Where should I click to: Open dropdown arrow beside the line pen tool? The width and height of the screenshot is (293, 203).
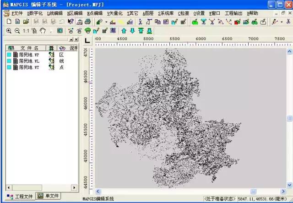pos(282,22)
